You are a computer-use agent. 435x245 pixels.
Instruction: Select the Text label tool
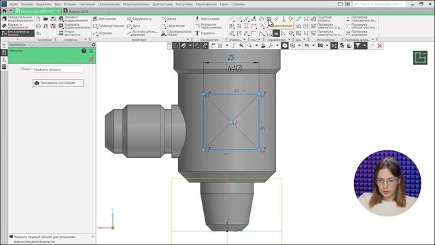click(205, 33)
